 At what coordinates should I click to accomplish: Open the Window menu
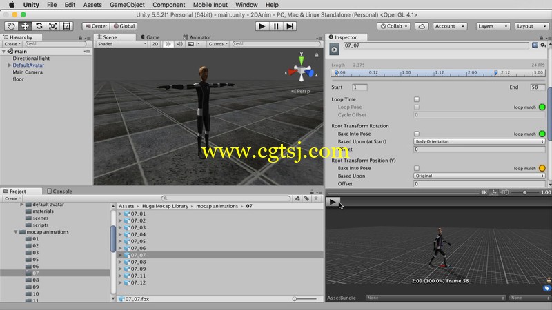(x=246, y=5)
